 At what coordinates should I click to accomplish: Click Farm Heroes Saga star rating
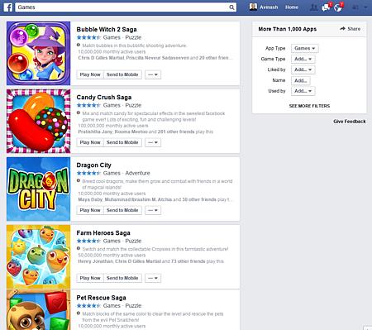88,241
